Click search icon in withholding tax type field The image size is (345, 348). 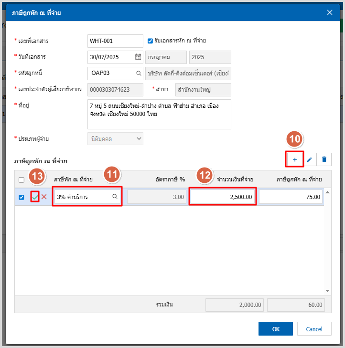click(115, 197)
